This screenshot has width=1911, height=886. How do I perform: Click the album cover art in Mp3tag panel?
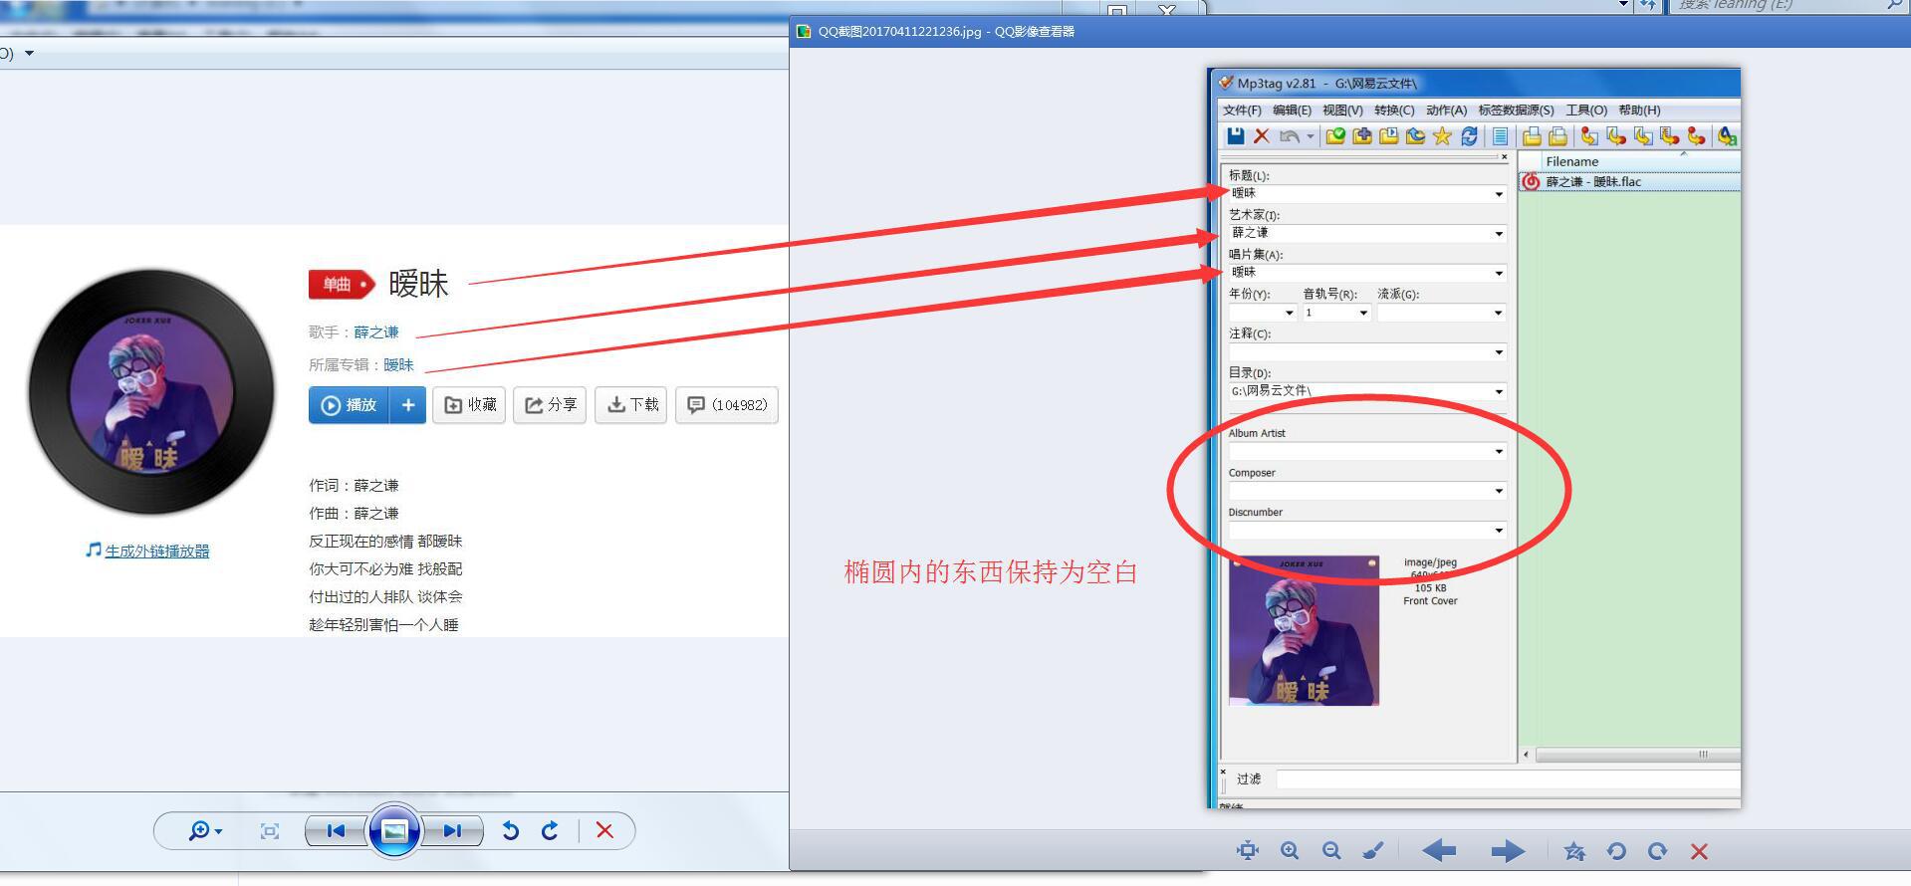pos(1304,631)
